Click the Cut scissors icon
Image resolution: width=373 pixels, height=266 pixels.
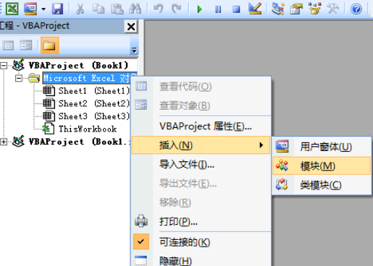tap(80, 9)
